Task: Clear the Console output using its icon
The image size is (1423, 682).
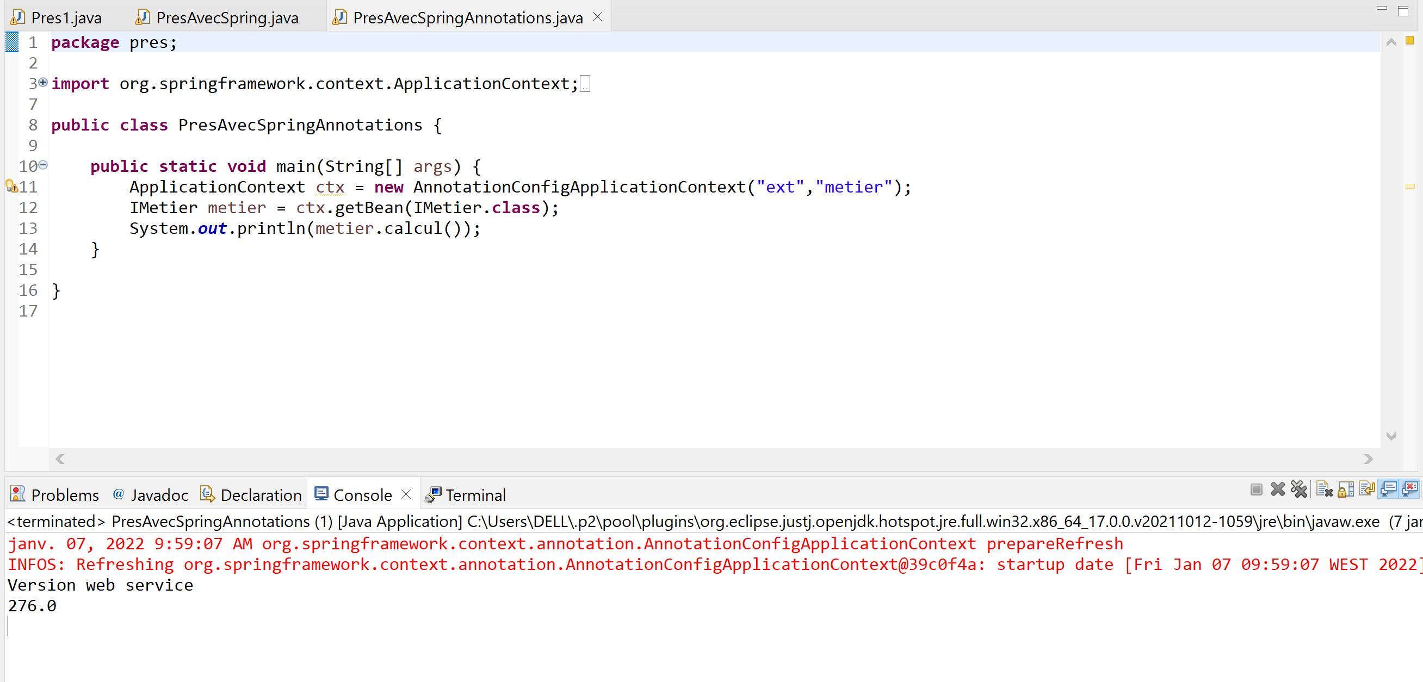Action: point(1324,489)
